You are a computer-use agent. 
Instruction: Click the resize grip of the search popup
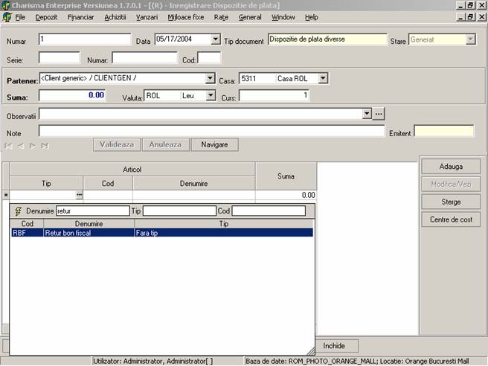pyautogui.click(x=311, y=351)
